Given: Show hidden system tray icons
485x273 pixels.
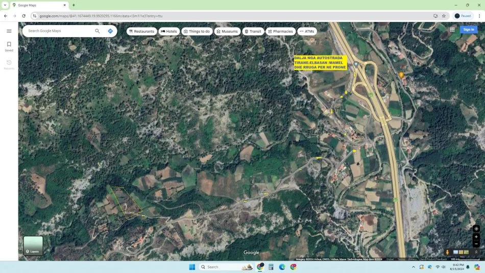Looking at the screenshot, I should click(413, 267).
